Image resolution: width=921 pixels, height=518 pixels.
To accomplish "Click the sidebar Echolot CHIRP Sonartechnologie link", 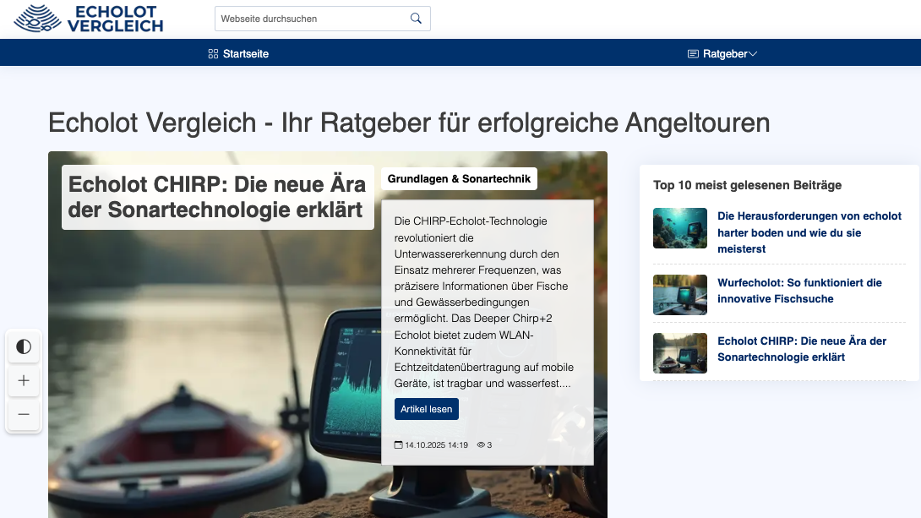I will (x=801, y=349).
